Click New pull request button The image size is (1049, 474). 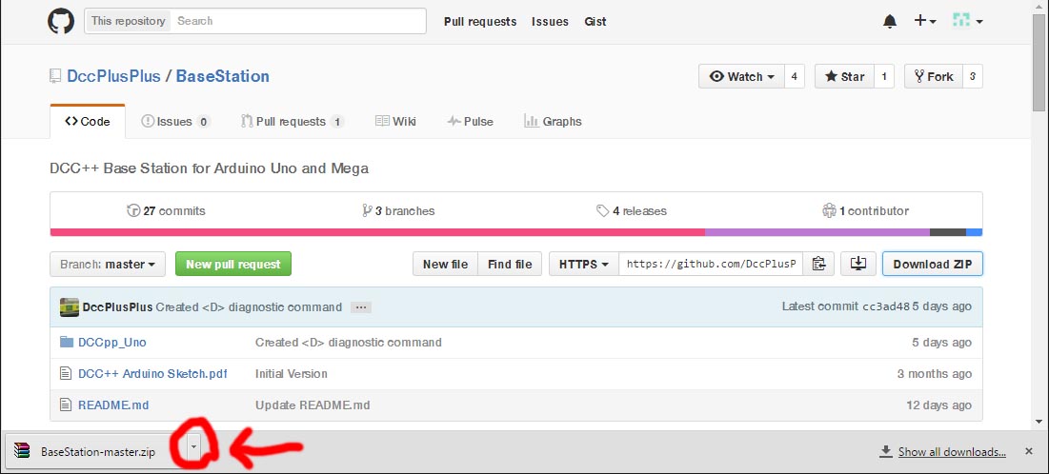pyautogui.click(x=232, y=264)
